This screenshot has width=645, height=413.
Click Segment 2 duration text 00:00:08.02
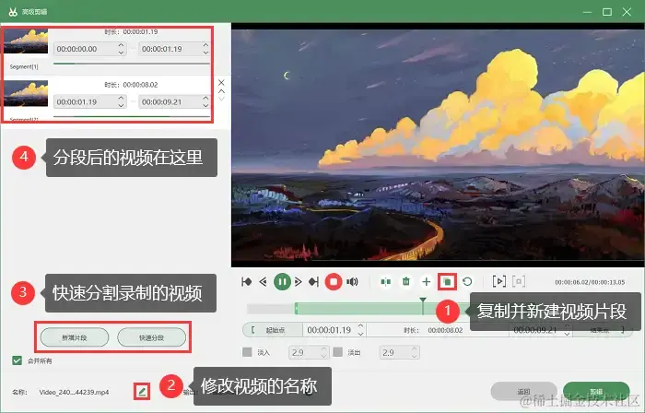(140, 85)
